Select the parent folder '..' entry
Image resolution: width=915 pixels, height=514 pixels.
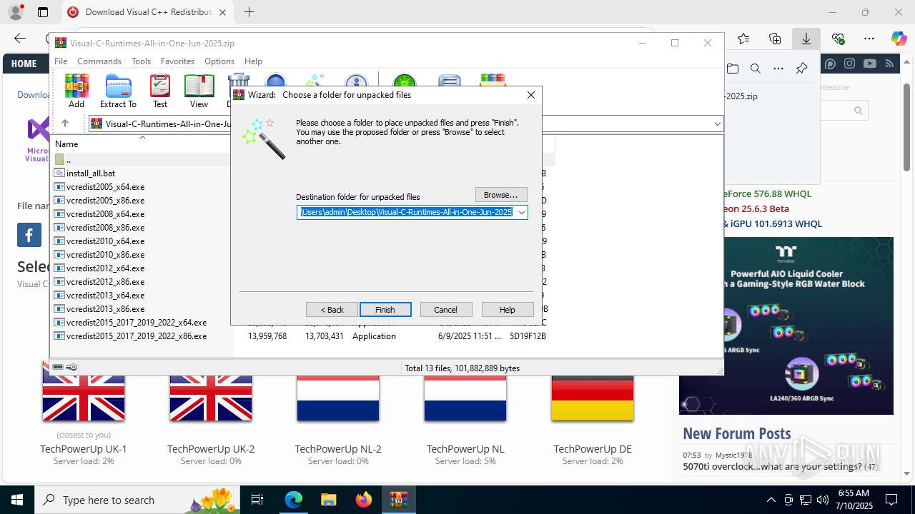tap(68, 160)
